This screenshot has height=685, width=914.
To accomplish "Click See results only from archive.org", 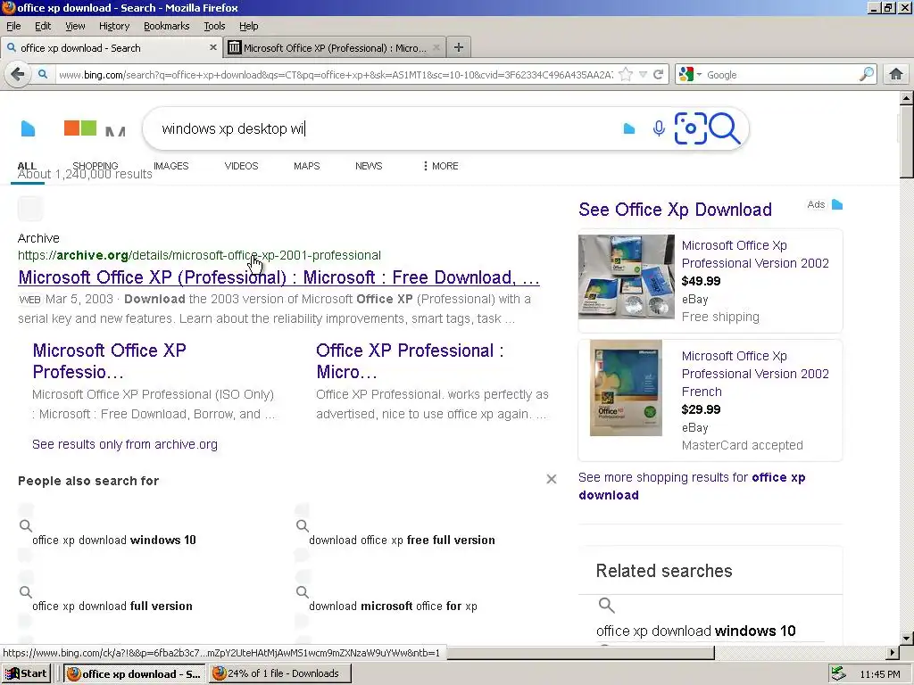I will pos(125,444).
